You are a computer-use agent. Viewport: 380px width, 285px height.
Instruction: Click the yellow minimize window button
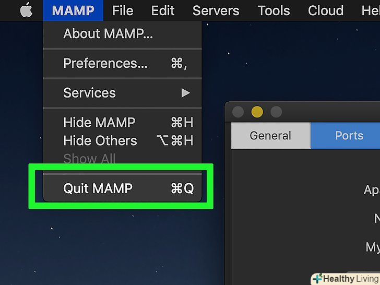[x=257, y=112]
